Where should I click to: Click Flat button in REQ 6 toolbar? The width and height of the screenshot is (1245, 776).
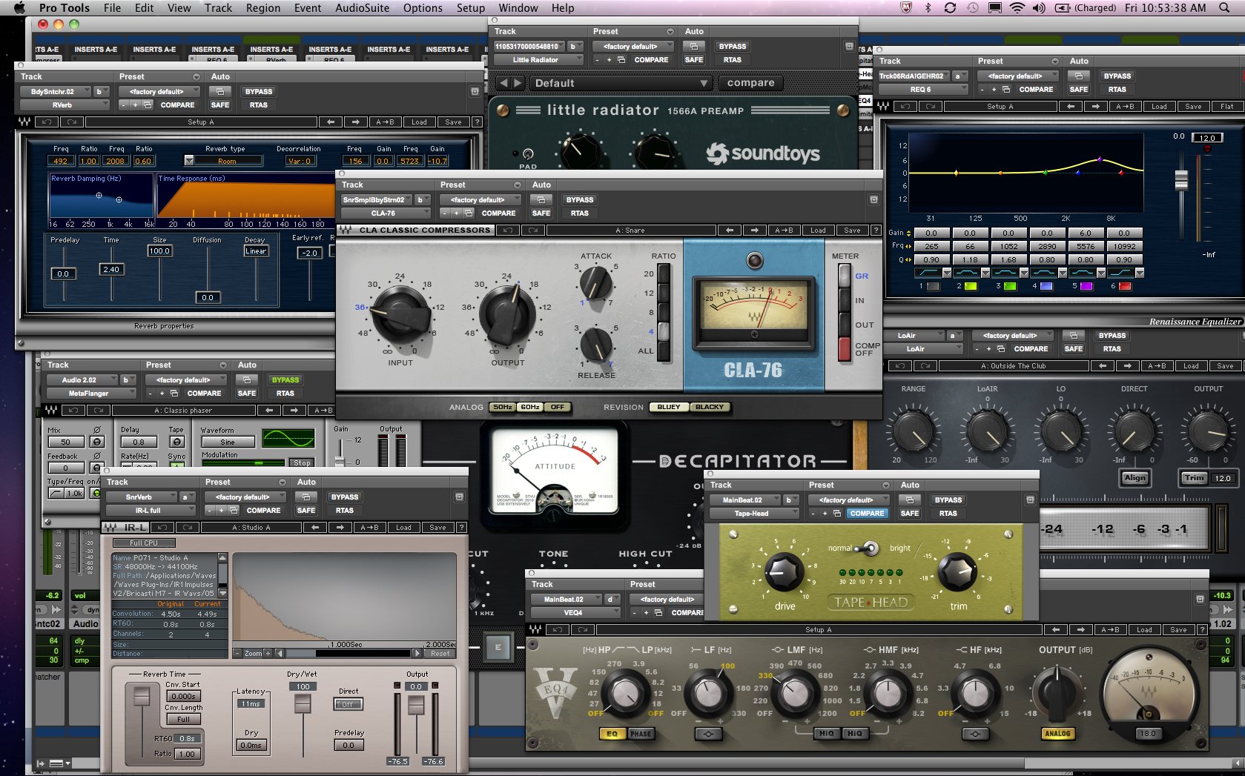1227,106
